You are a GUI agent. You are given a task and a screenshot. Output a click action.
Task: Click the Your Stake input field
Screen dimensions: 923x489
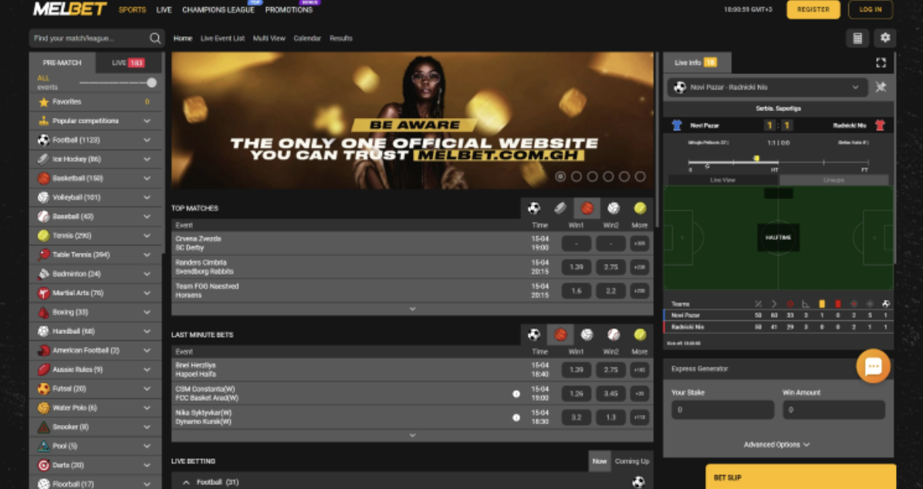click(x=723, y=410)
